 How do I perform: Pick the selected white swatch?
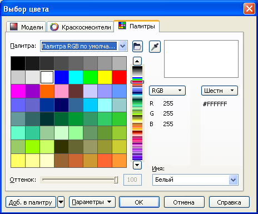click(x=47, y=77)
